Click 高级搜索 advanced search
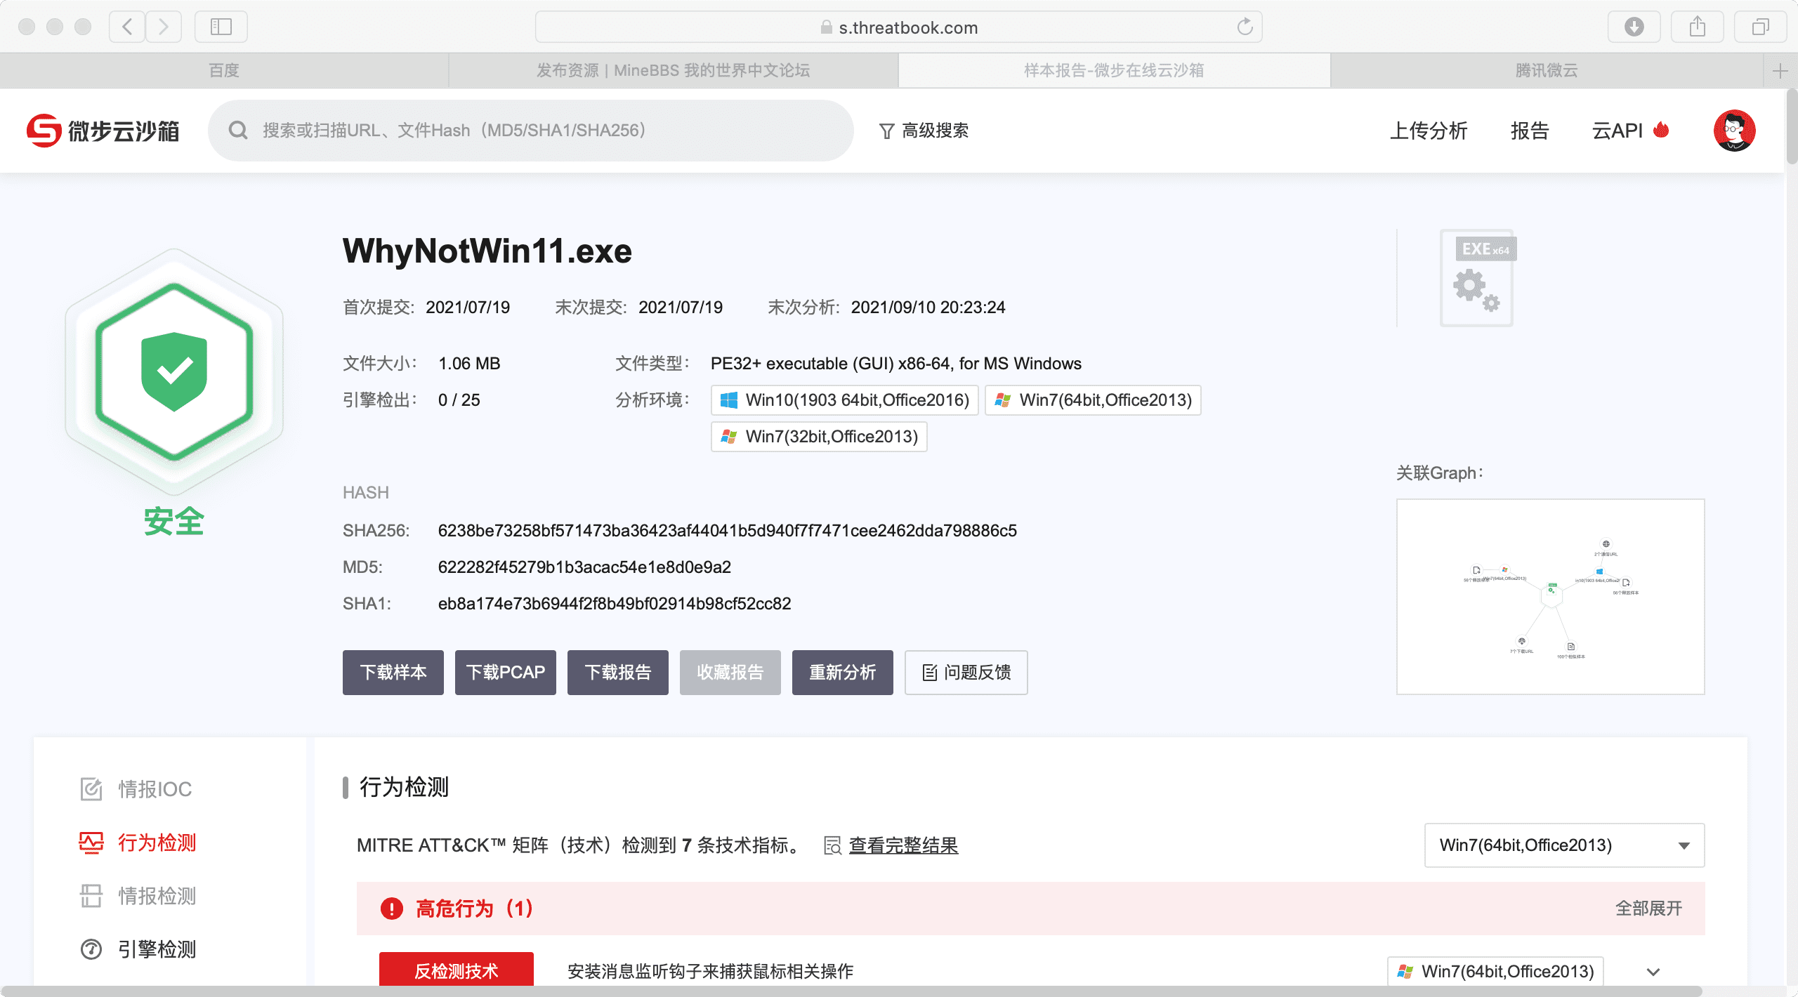Screen dimensions: 1798x997 (924, 131)
